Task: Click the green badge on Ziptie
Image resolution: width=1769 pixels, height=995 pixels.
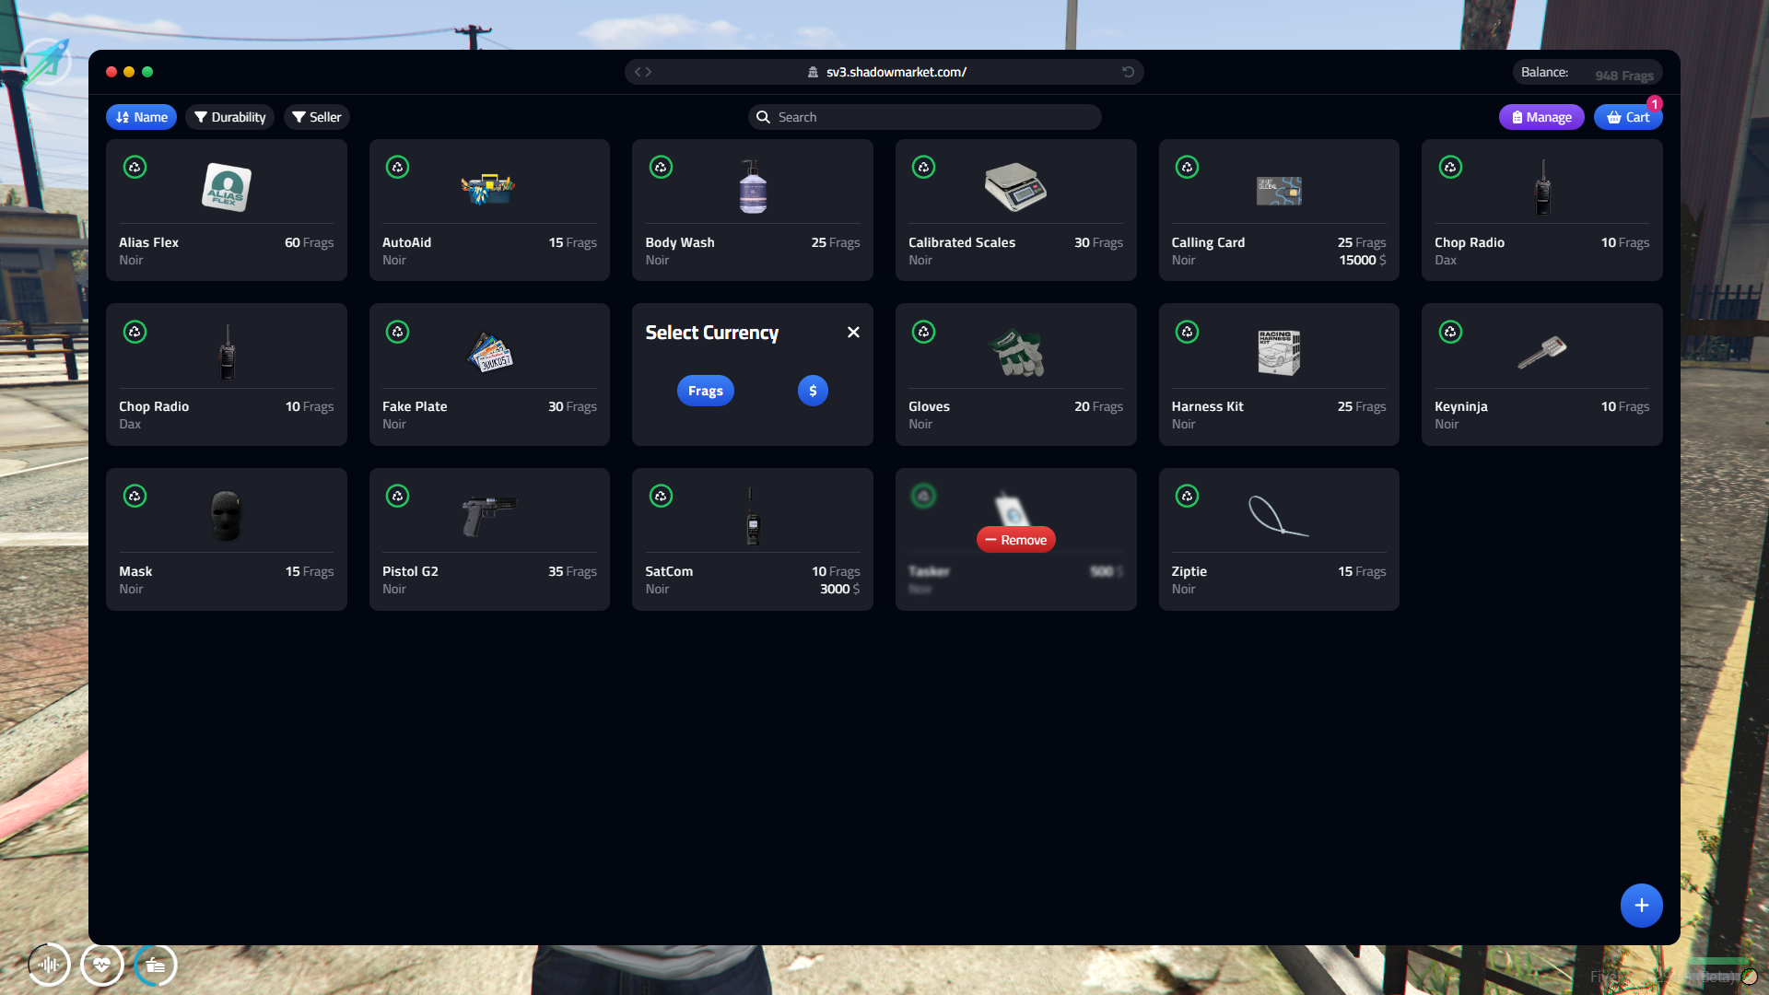Action: [1188, 496]
